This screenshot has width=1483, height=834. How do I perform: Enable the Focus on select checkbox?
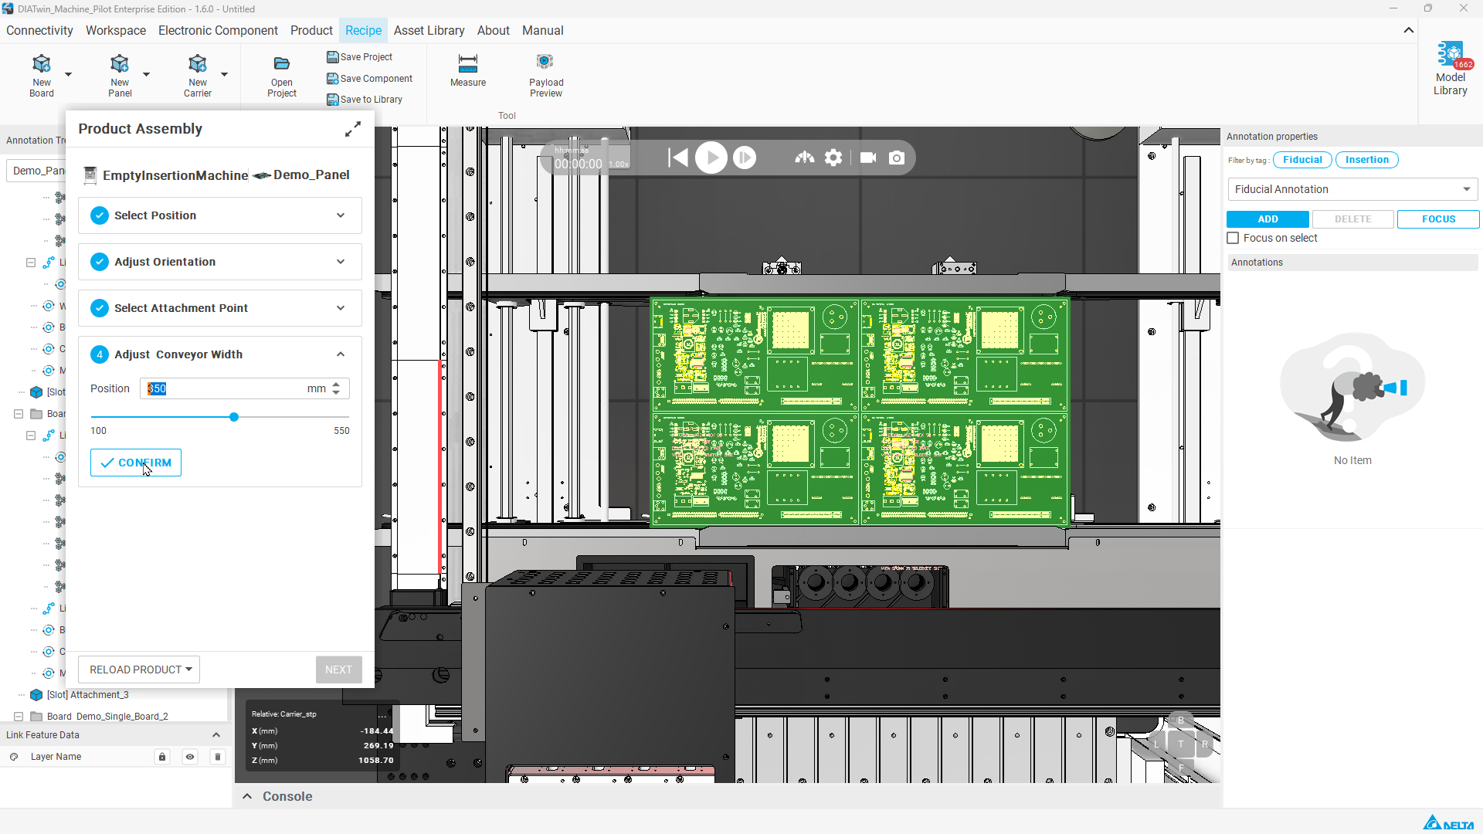tap(1234, 239)
